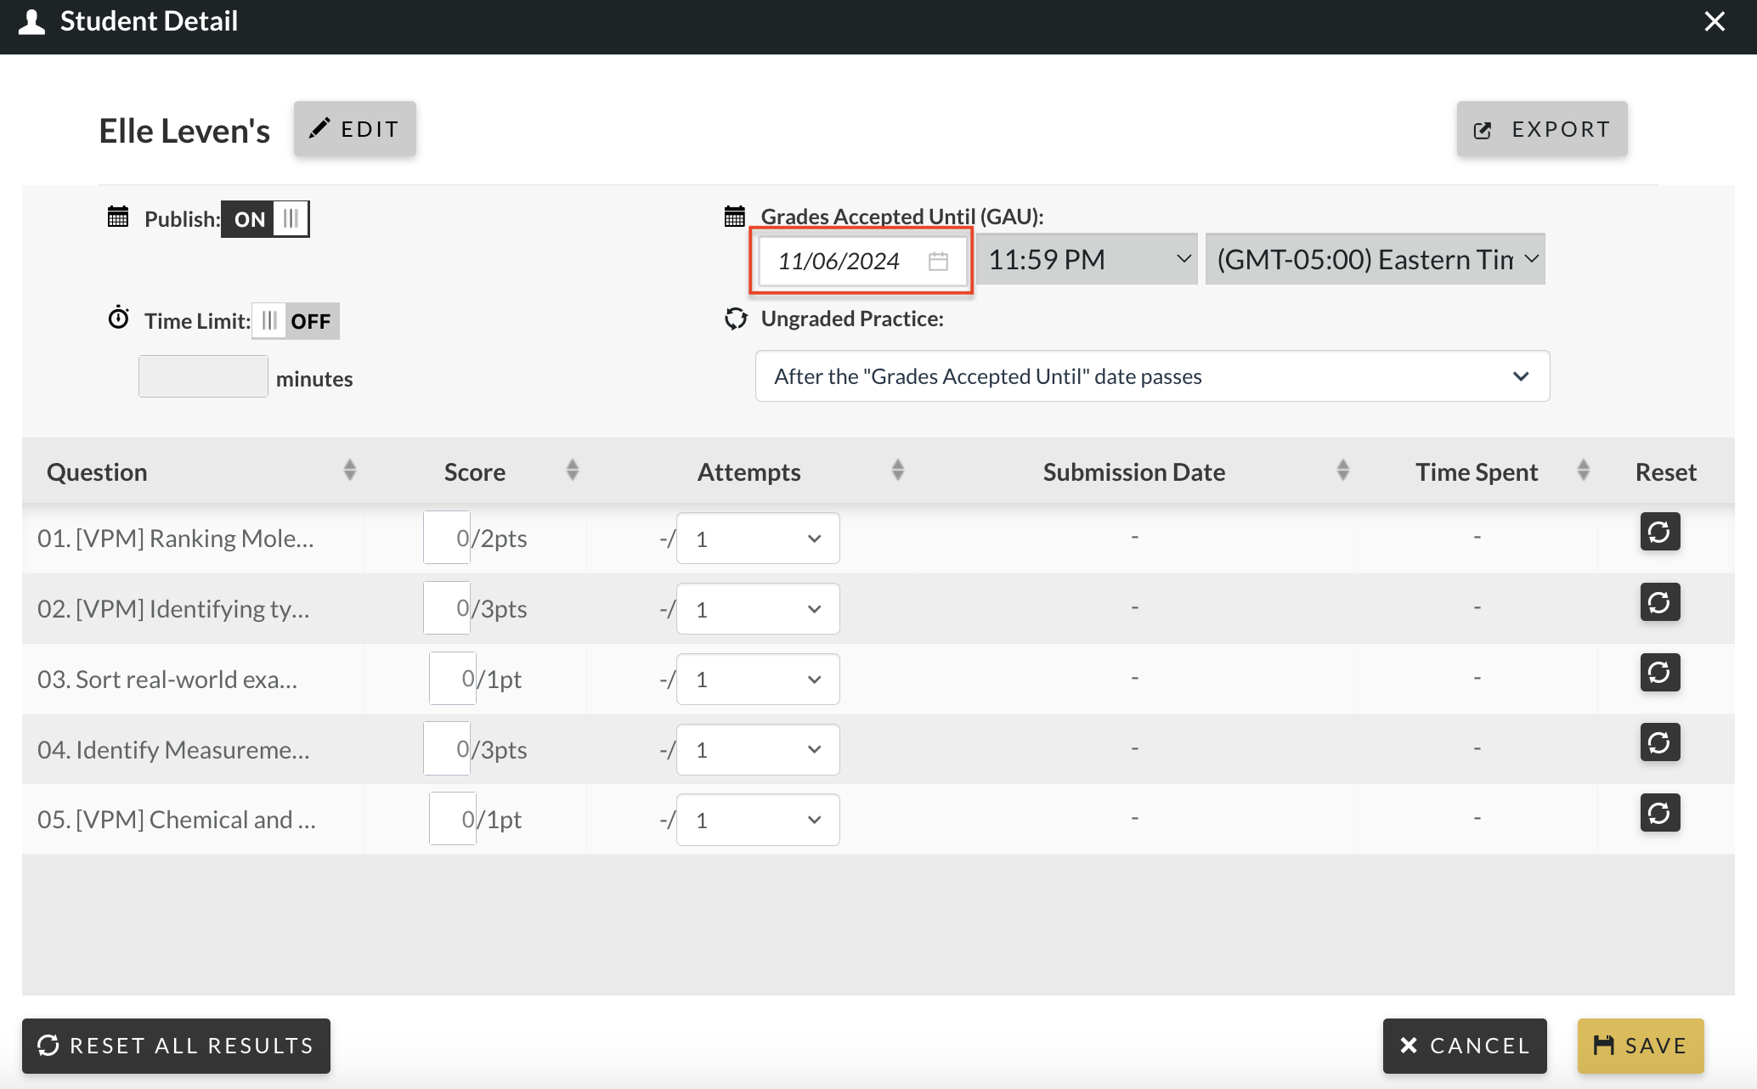The image size is (1757, 1089).
Task: Sort by Submission Date column arrows
Action: [1343, 470]
